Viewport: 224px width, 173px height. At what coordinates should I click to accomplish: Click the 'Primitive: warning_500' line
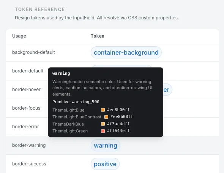point(76,102)
